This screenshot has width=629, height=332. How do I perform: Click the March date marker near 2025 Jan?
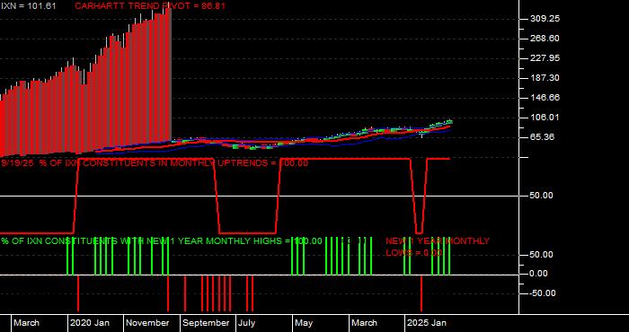click(x=364, y=323)
